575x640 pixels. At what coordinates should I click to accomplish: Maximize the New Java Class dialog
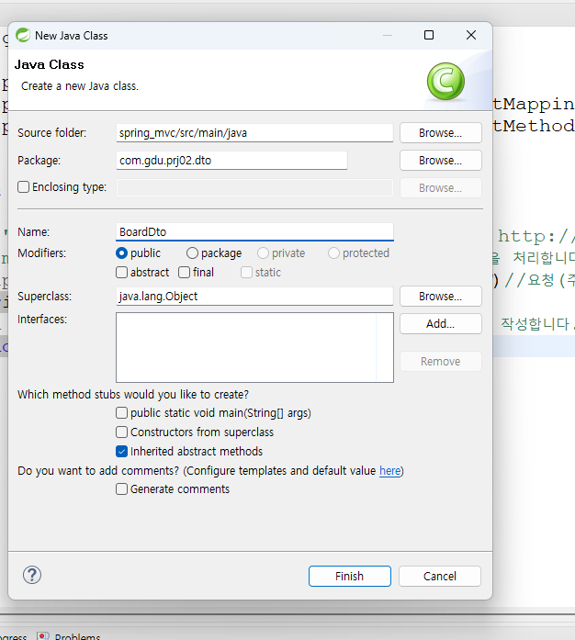(x=429, y=35)
